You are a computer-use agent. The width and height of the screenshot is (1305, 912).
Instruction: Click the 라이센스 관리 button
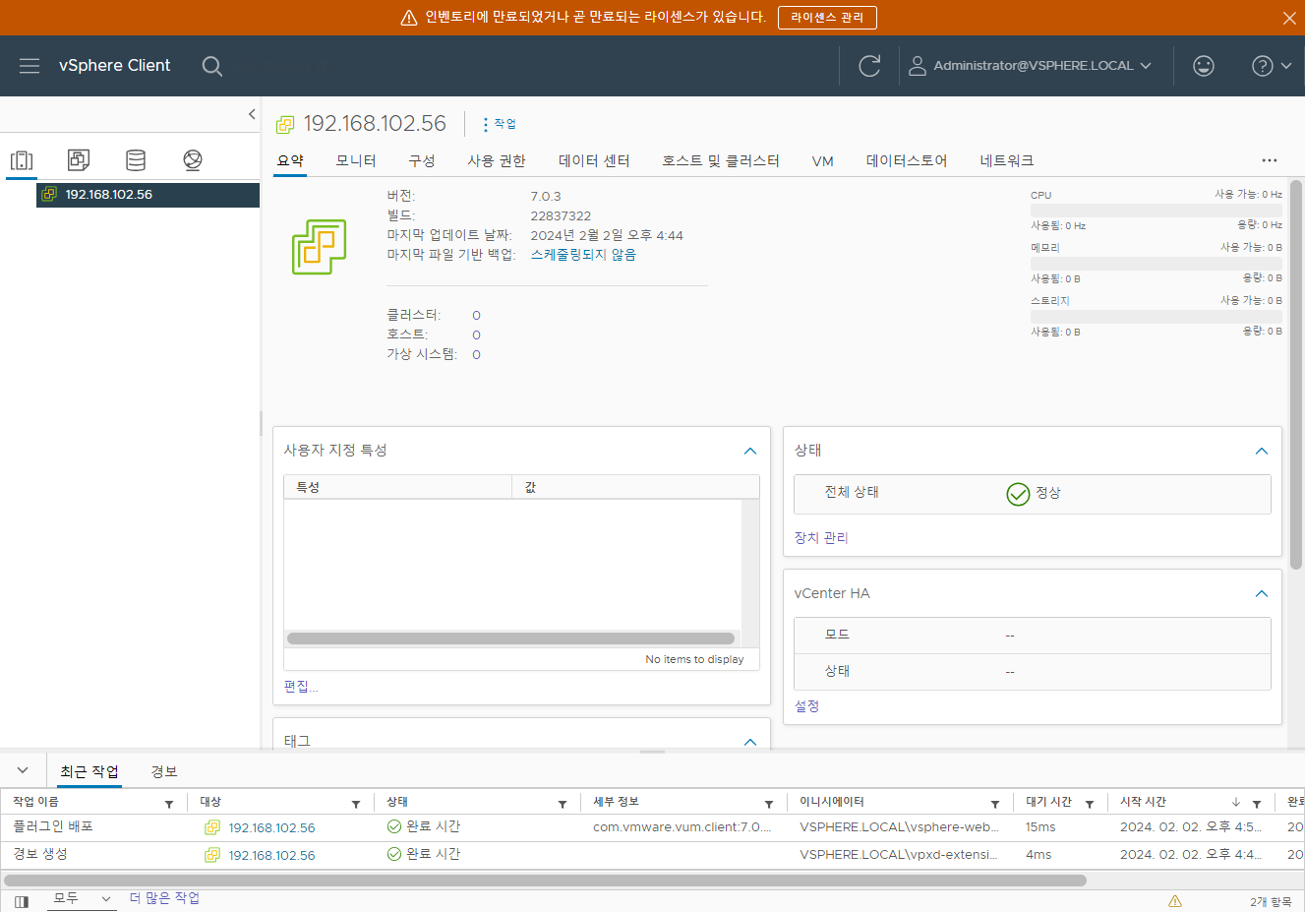coord(827,18)
